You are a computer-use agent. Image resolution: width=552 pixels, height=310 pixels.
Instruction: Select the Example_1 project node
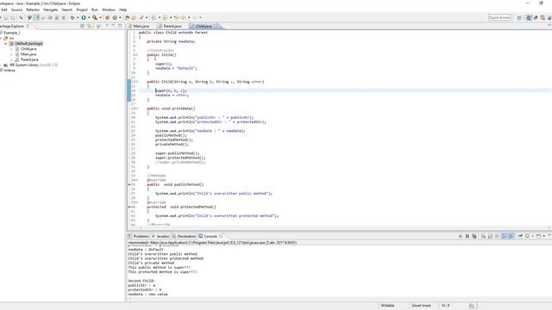[x=11, y=33]
